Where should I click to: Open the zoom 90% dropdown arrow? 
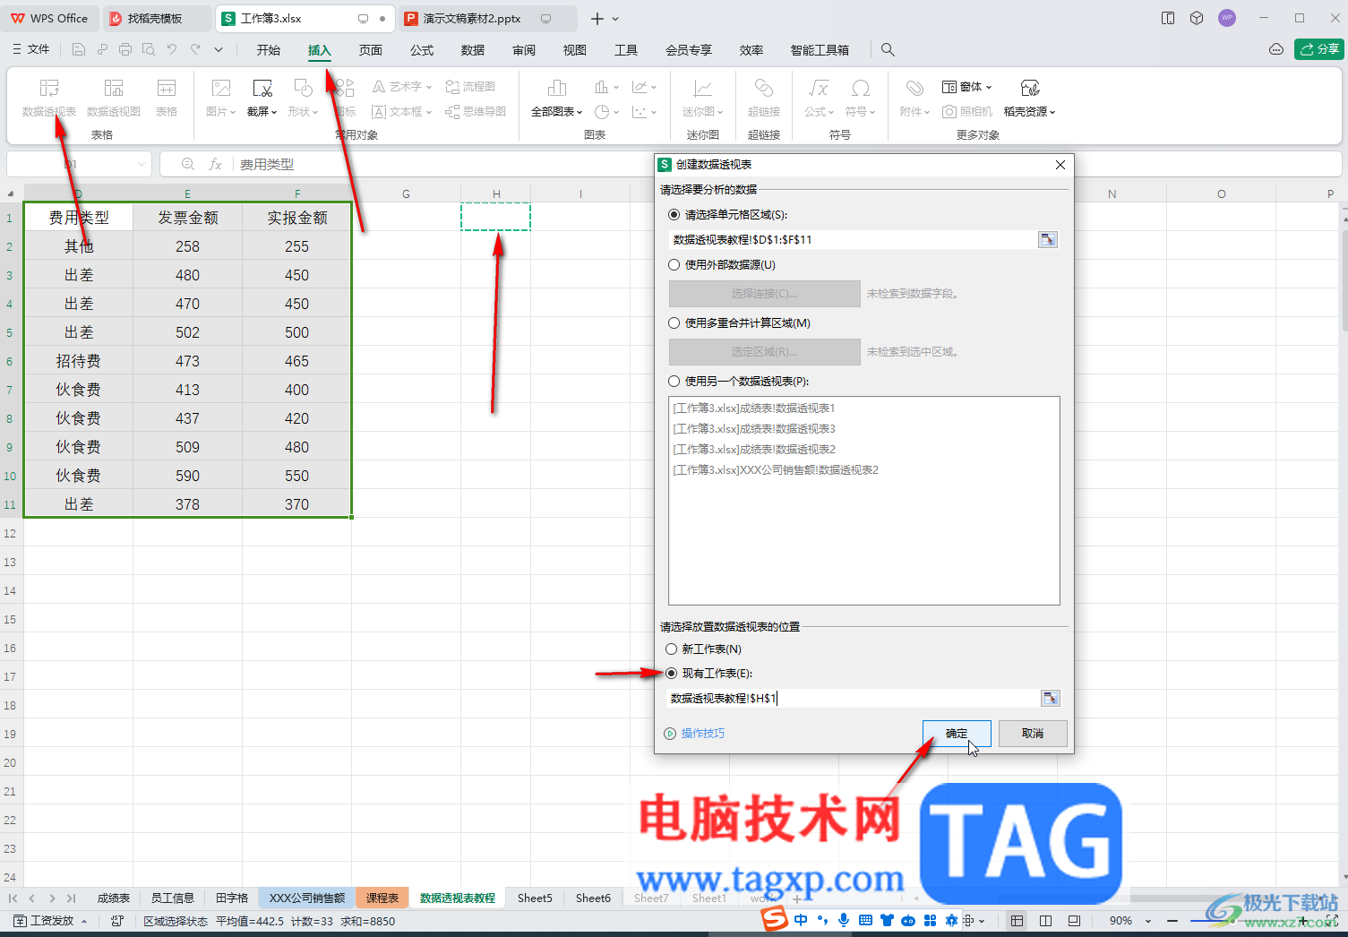click(x=1148, y=921)
